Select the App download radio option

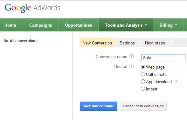click(143, 82)
